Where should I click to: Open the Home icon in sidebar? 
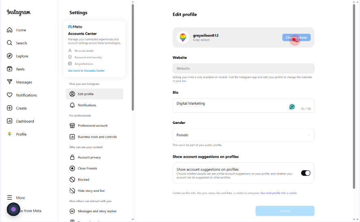point(9,30)
